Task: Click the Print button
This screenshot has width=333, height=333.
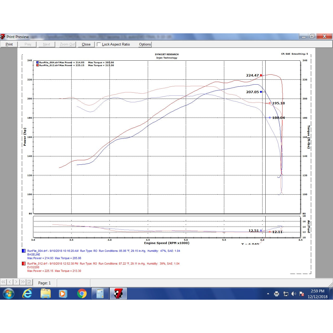Action: coord(9,44)
